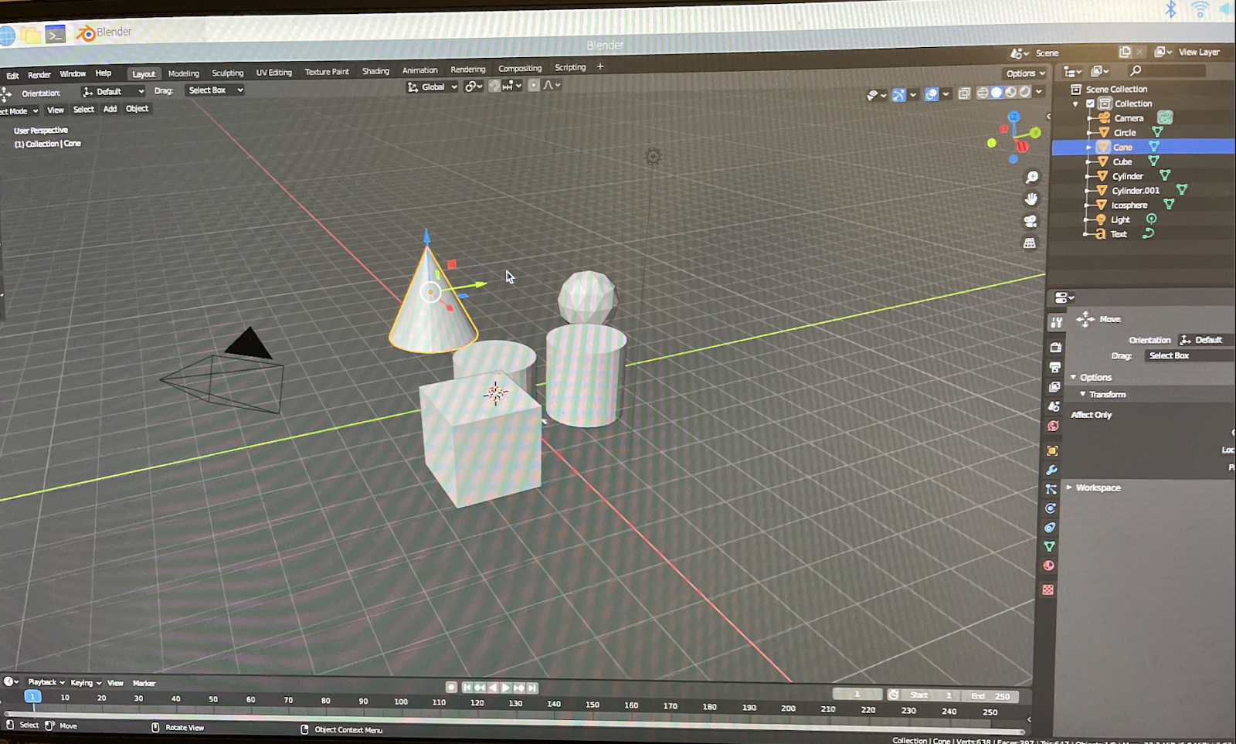1236x744 pixels.
Task: Click the outliner search field
Action: coord(1166,70)
